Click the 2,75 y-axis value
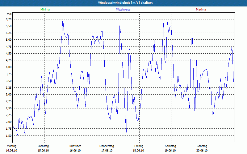This screenshot has width=247, height=154. (9, 101)
